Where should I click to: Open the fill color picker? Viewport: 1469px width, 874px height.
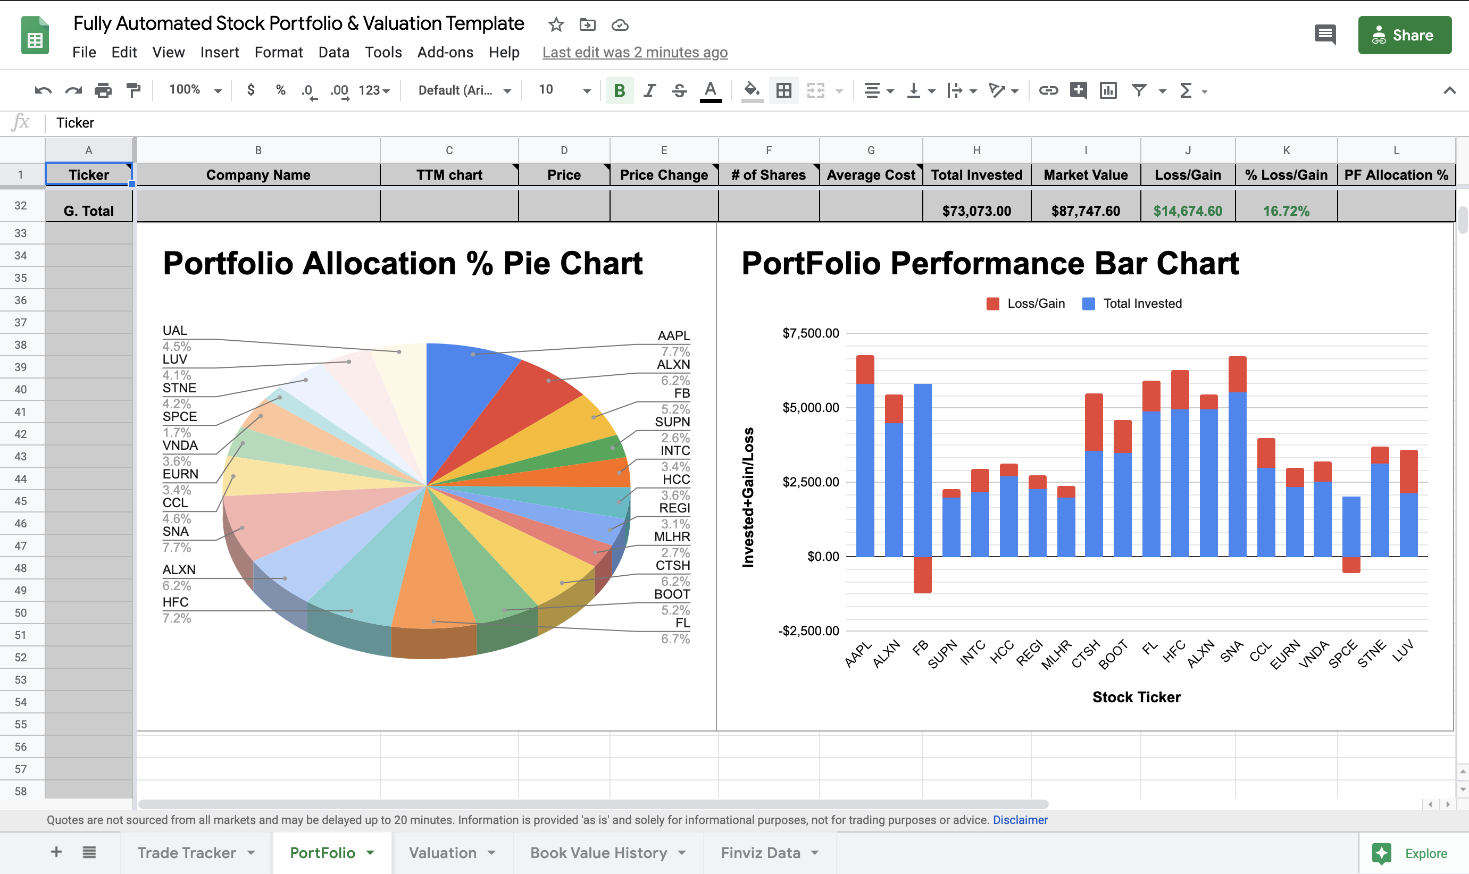click(x=752, y=91)
